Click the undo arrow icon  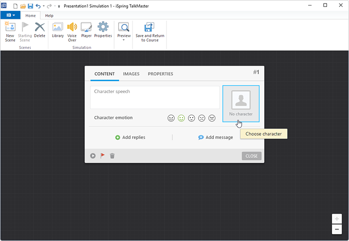38,6
